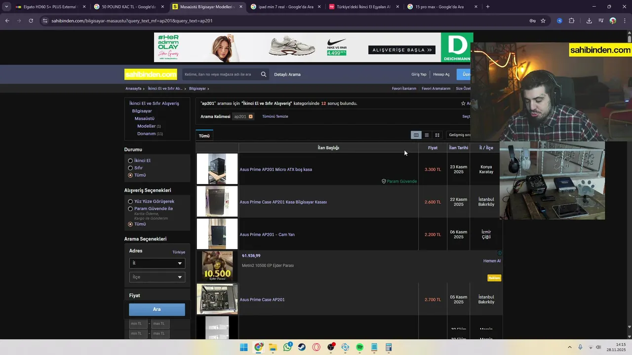
Task: Click the blue Ara search button
Action: [x=157, y=310]
